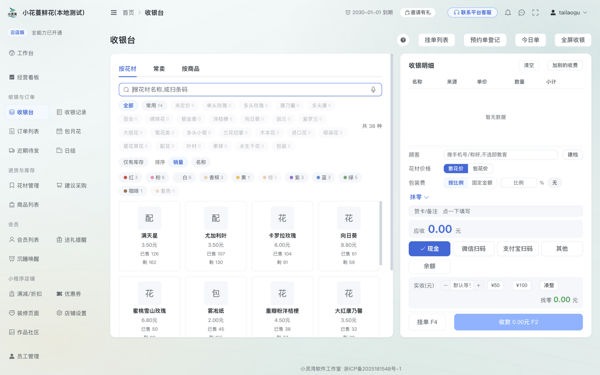Switch to 按商品 tab
This screenshot has height=375, width=600.
click(x=190, y=69)
